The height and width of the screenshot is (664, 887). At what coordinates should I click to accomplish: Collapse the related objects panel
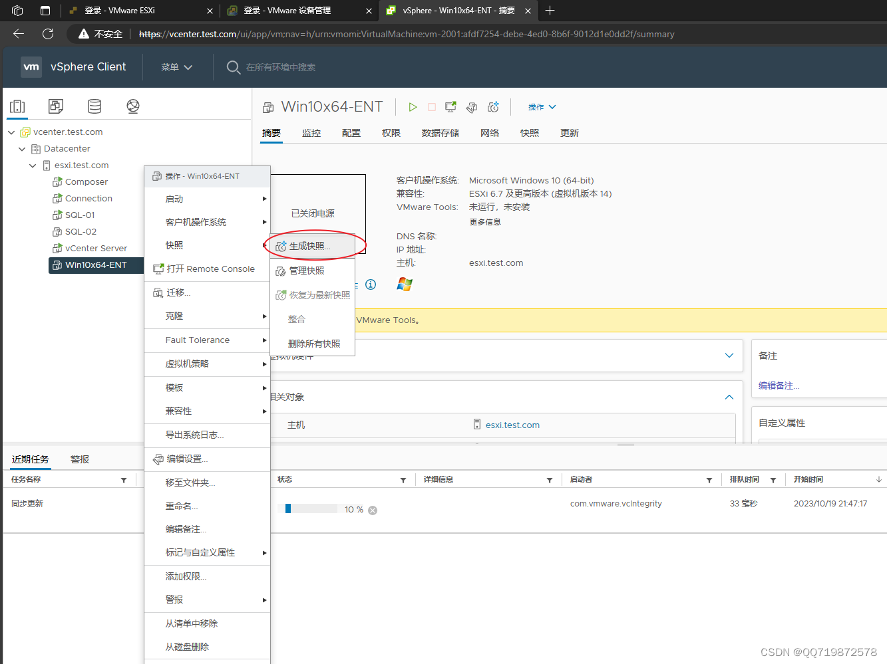point(729,397)
